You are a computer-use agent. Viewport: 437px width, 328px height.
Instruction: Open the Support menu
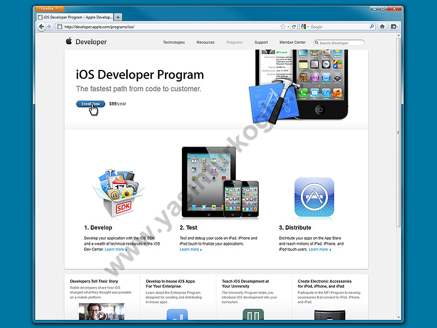click(x=261, y=43)
